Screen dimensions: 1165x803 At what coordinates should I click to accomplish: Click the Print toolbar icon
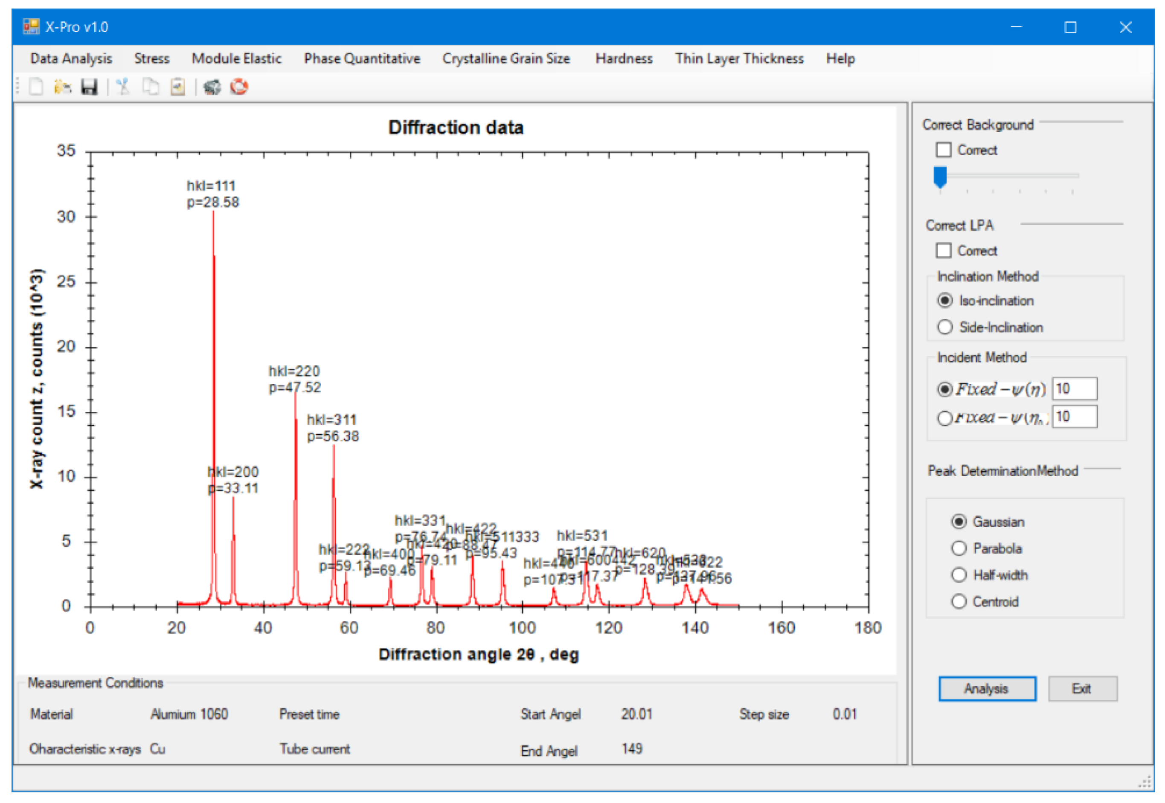point(212,87)
